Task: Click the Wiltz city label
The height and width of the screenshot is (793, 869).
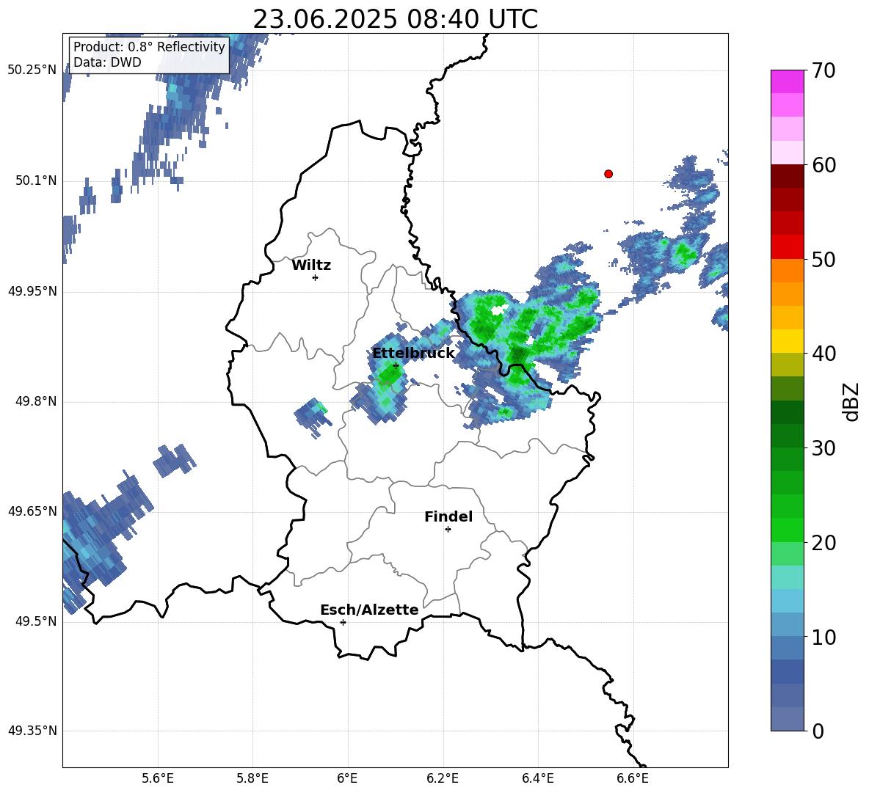Action: point(311,266)
